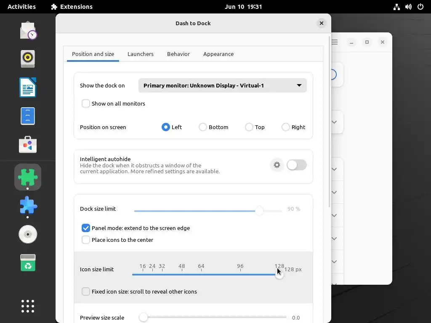Image resolution: width=431 pixels, height=323 pixels.
Task: Switch to the Launchers tab
Action: coord(141,54)
